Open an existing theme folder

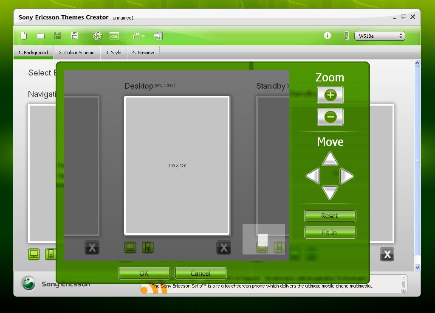pos(41,36)
